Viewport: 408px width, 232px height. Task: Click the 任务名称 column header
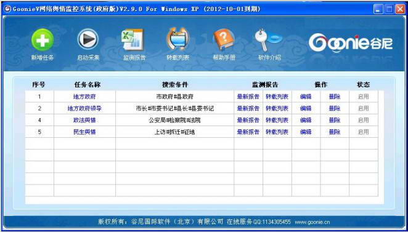[x=88, y=85]
